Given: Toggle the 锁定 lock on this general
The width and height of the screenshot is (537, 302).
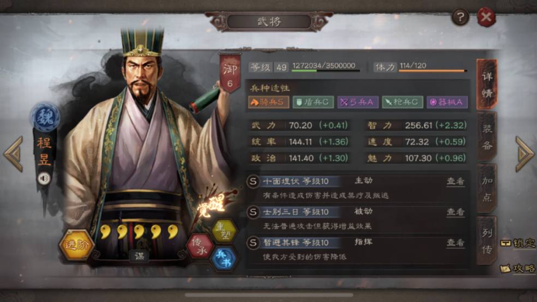Looking at the screenshot, I should (x=517, y=243).
